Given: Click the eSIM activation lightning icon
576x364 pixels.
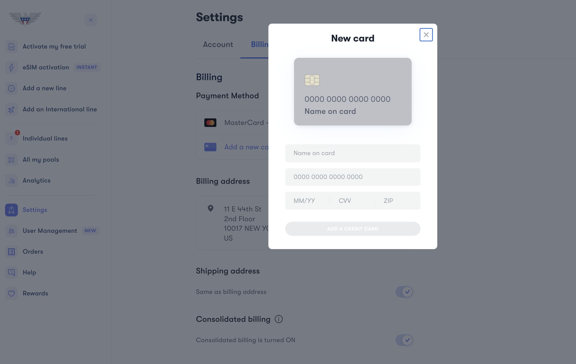Looking at the screenshot, I should (x=12, y=67).
